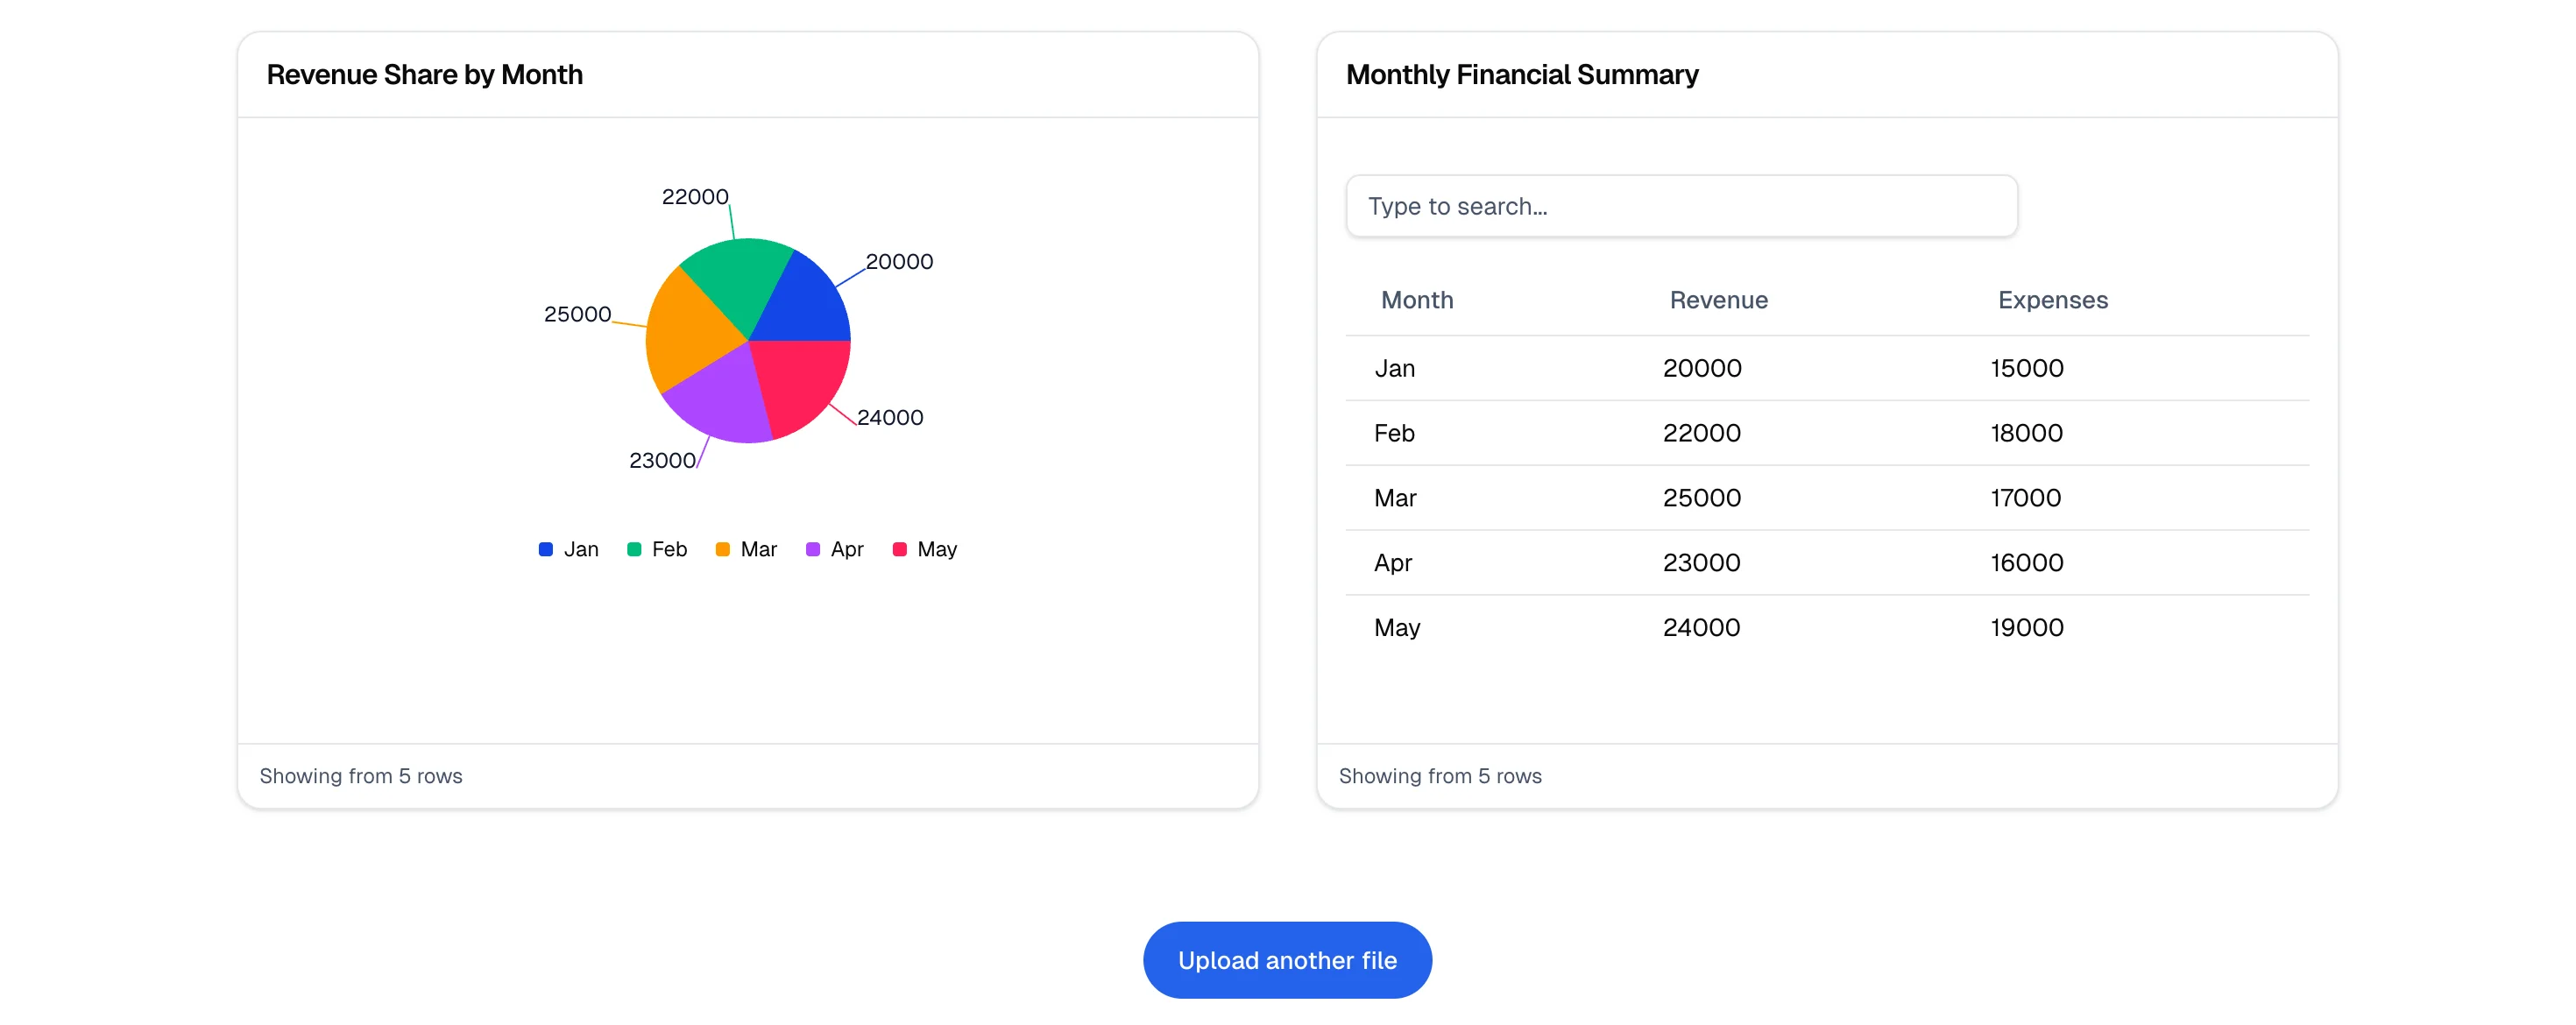Click the Showing from 5 rows text

[x=361, y=775]
